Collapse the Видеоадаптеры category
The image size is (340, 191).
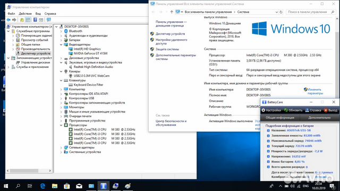tap(61, 45)
